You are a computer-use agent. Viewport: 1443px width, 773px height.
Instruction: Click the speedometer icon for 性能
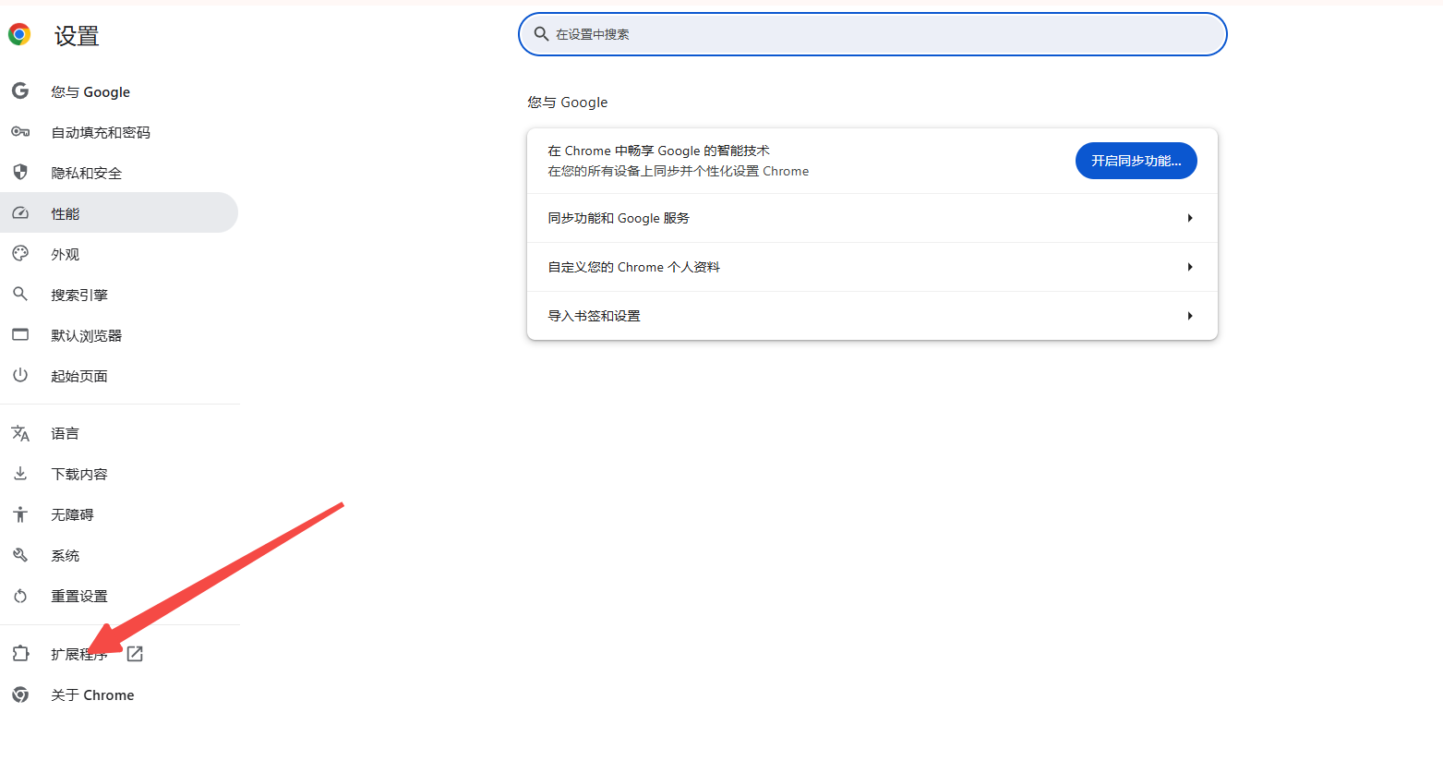(20, 213)
